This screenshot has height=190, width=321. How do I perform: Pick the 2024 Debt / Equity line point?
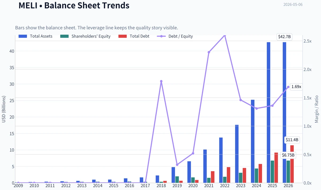coord(256,108)
